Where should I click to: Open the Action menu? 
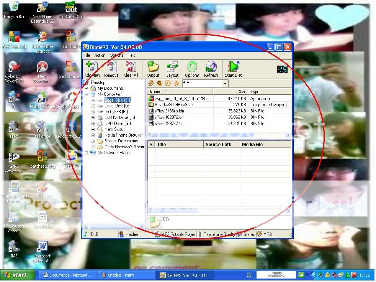point(100,55)
